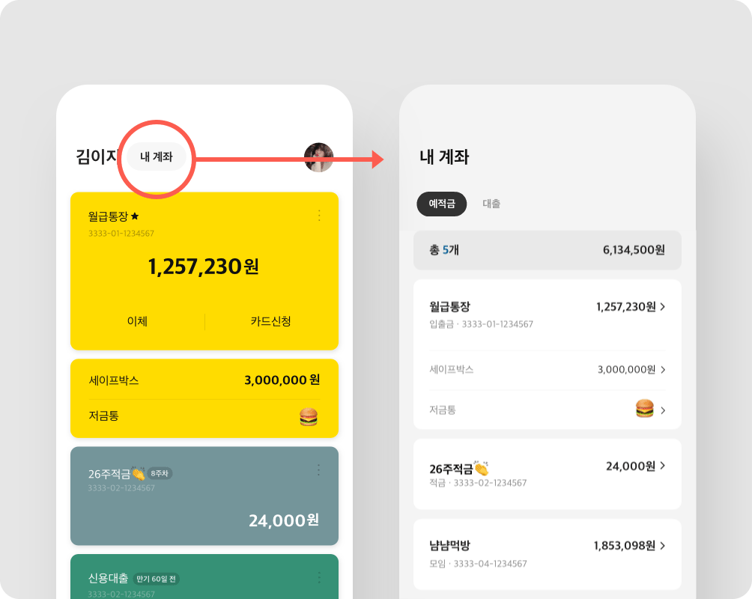Viewport: 752px width, 599px height.
Task: Tap the 이체 transfer button
Action: pyautogui.click(x=137, y=321)
